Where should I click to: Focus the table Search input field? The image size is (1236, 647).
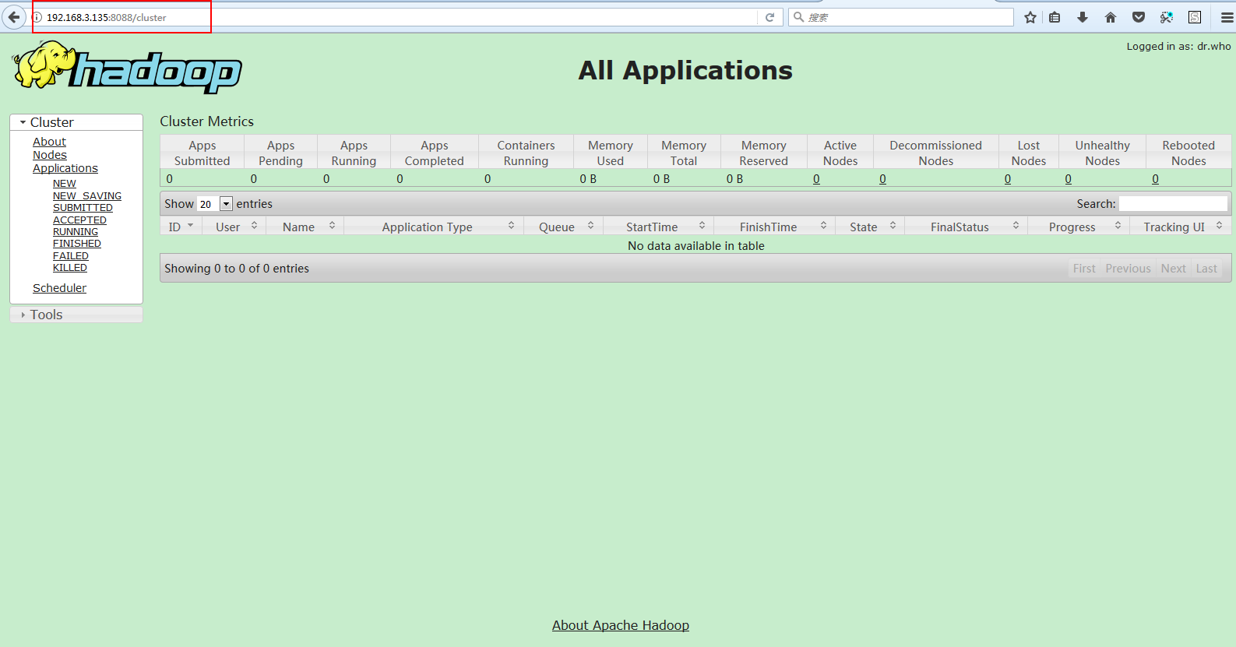click(x=1172, y=204)
